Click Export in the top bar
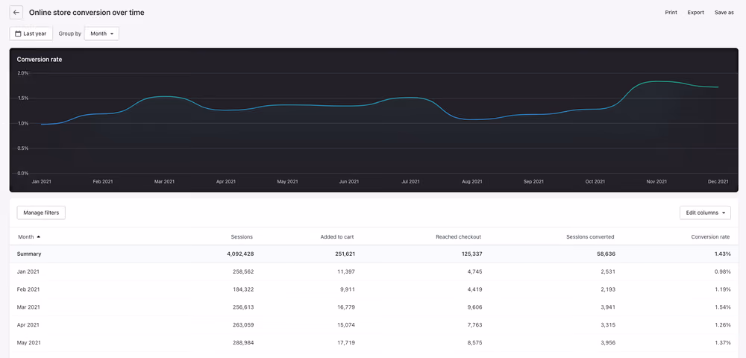Screen dimensions: 746x358 [695, 13]
